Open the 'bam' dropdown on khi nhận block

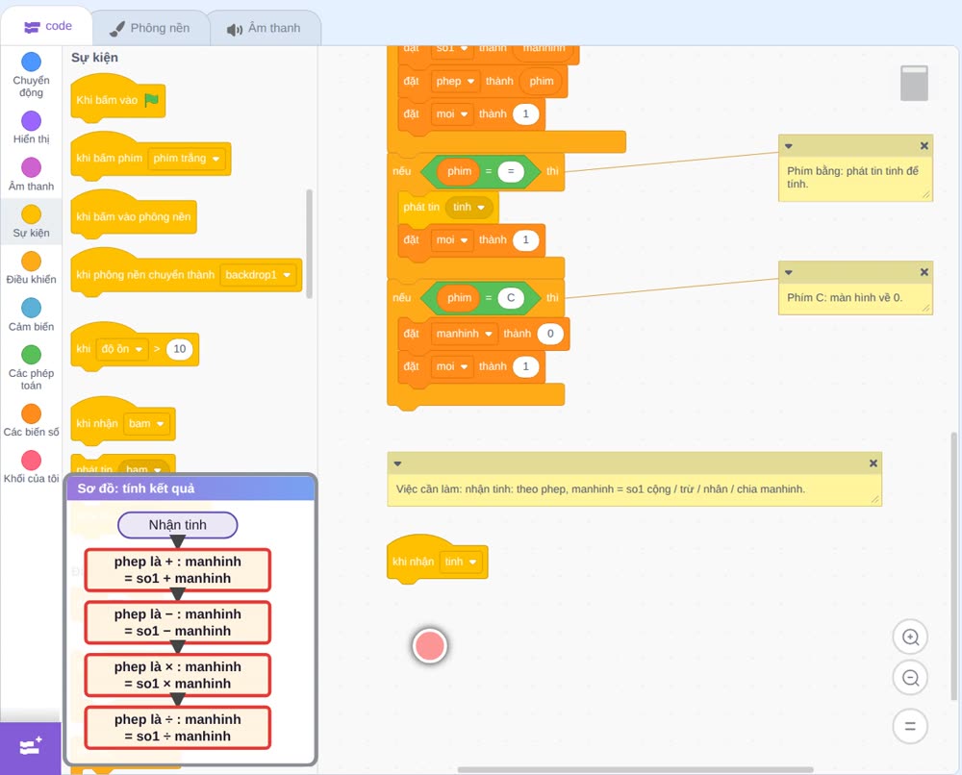146,424
